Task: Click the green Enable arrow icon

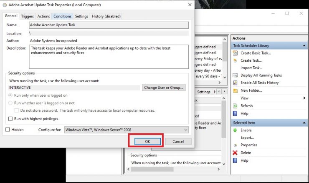Action: 235,130
